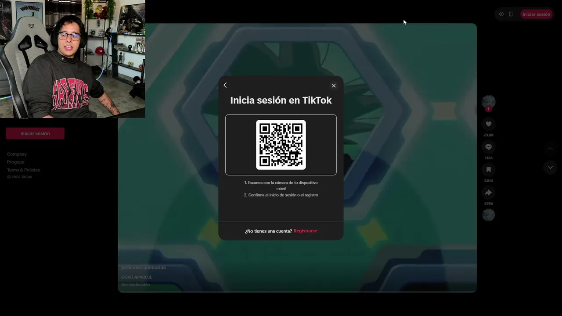This screenshot has height=316, width=562.
Task: Click the "70.8K" likes count
Action: pos(489,135)
